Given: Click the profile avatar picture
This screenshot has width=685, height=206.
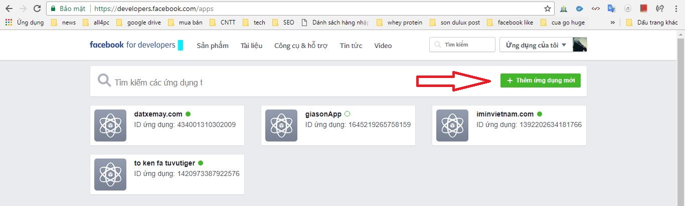Looking at the screenshot, I should 580,45.
